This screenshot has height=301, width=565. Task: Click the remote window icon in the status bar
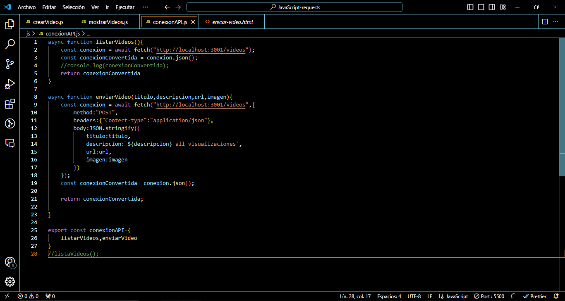pyautogui.click(x=7, y=296)
